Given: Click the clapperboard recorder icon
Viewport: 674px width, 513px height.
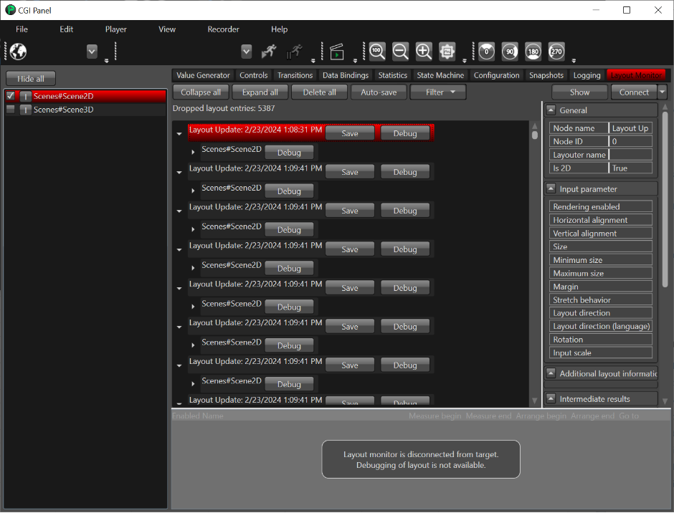Looking at the screenshot, I should click(337, 52).
